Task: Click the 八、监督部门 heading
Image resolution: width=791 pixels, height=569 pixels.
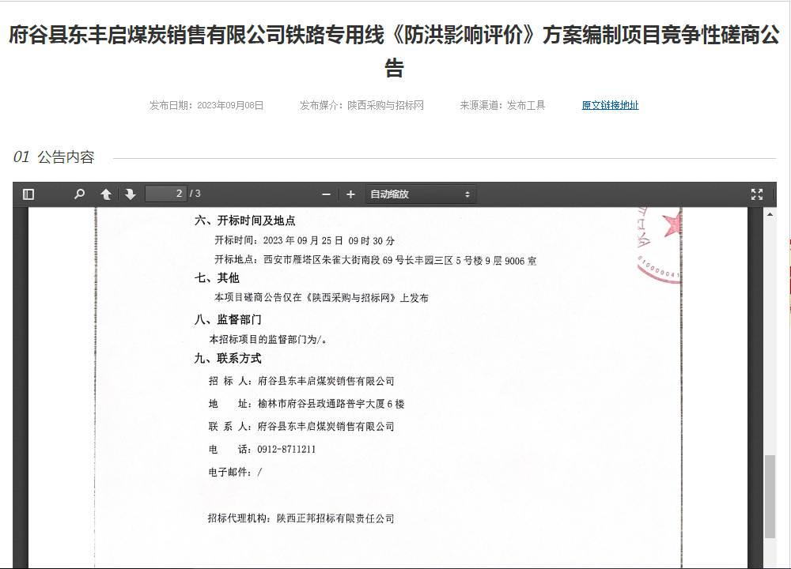Action: point(228,319)
